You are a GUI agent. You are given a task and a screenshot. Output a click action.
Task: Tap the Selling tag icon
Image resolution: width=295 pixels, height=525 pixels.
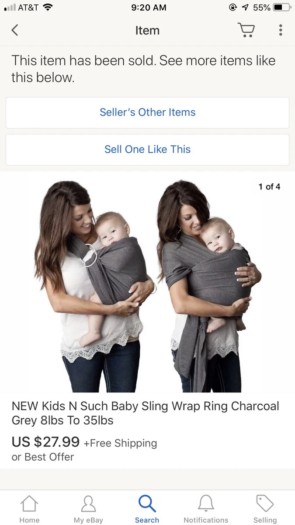[265, 504]
